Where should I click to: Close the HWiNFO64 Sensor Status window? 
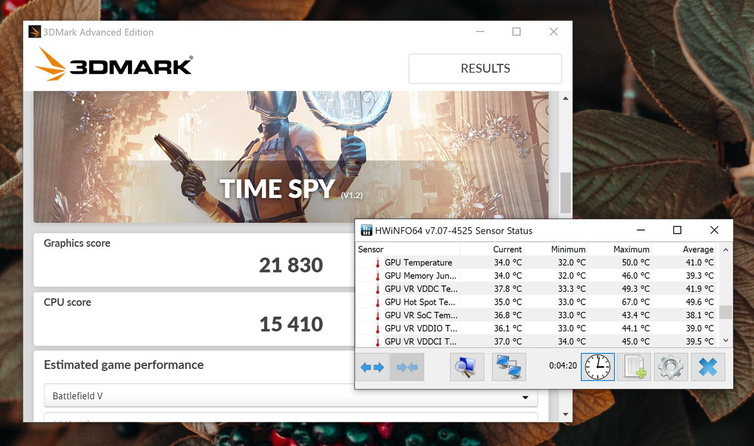click(714, 230)
